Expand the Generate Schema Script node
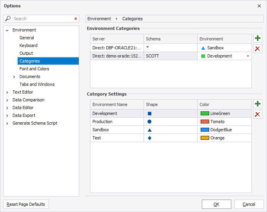267x212 pixels. (7, 123)
